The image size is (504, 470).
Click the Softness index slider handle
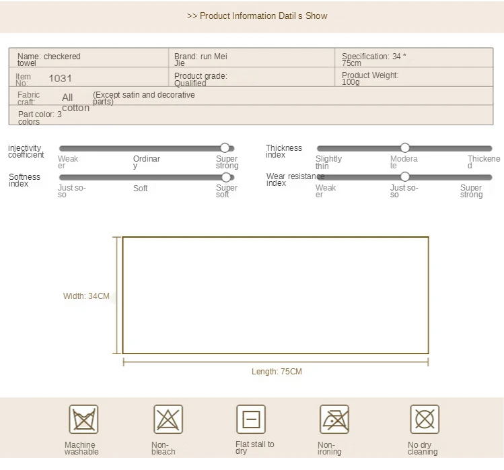pyautogui.click(x=227, y=177)
